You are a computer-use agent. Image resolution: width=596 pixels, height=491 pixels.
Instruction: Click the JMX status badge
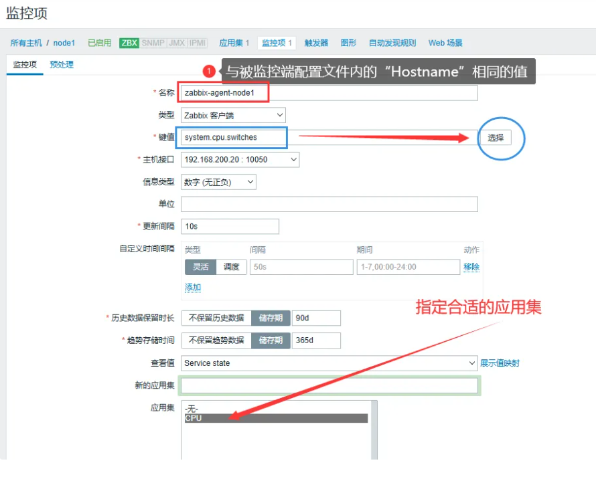click(x=176, y=43)
